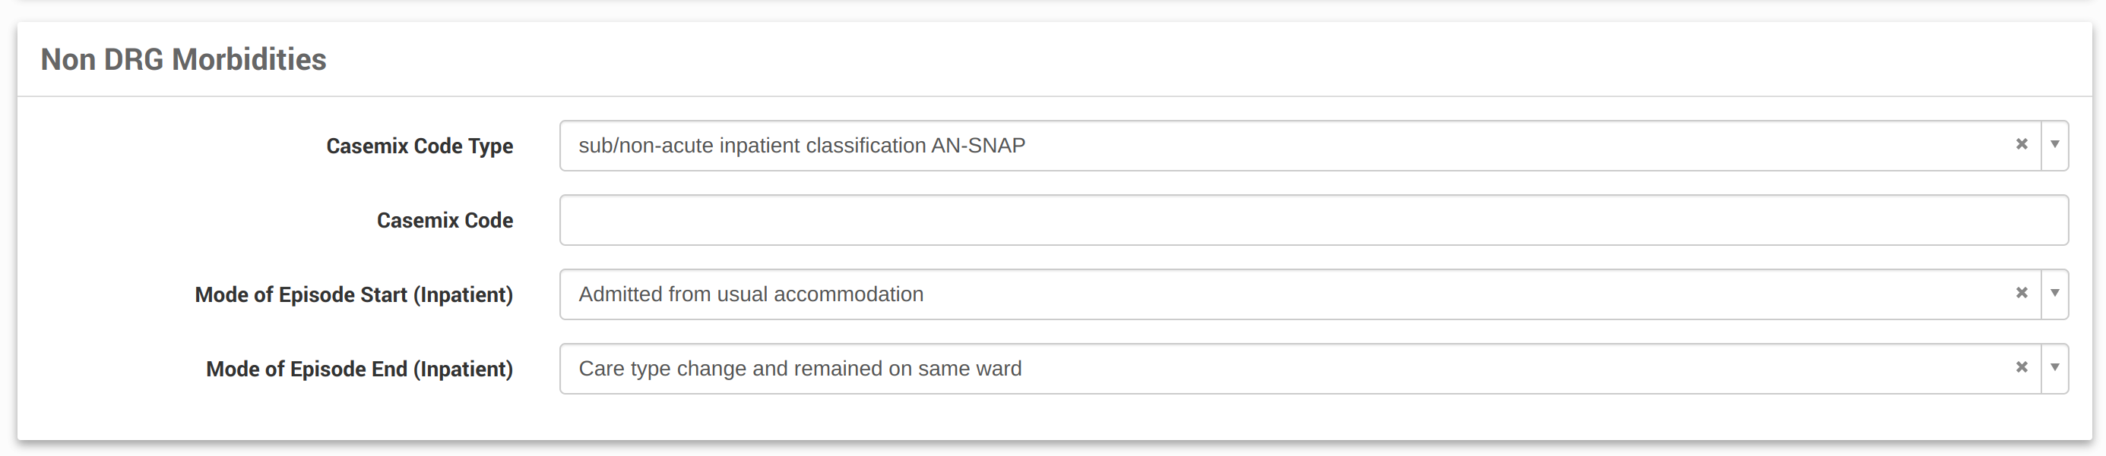Click the Mode of Episode End (Inpatient) label
The height and width of the screenshot is (456, 2106).
(359, 369)
